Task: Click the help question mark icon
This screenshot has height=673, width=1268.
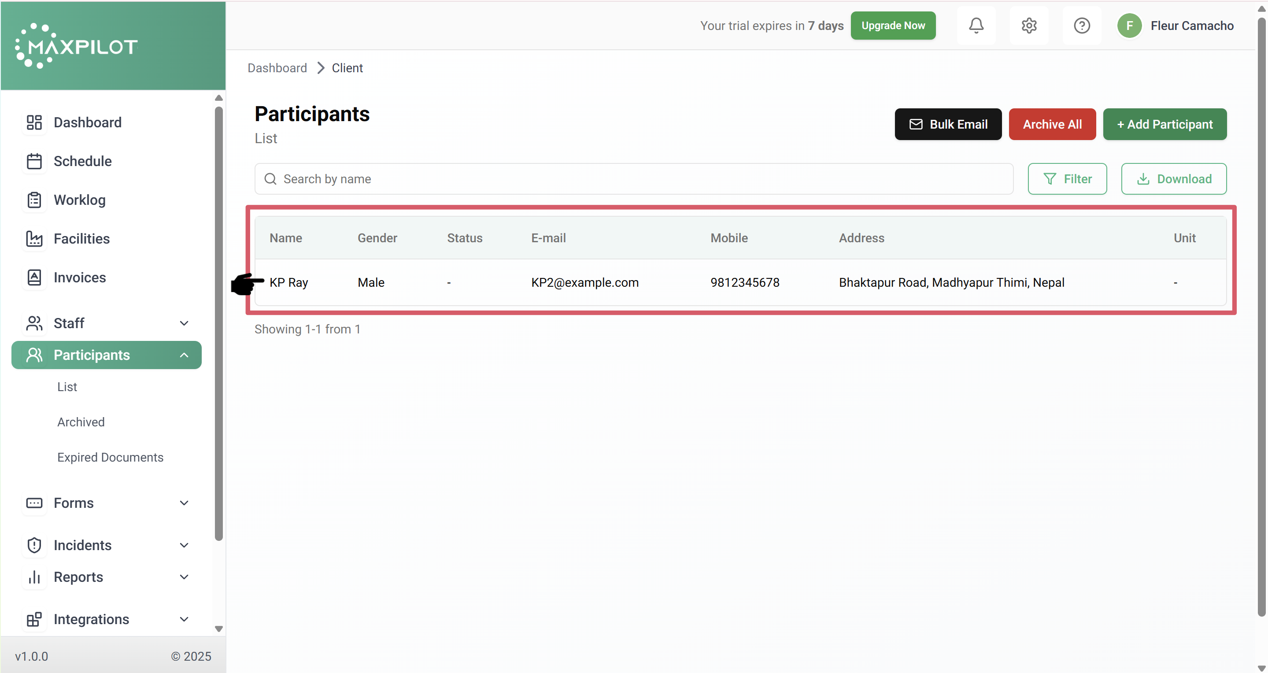Action: coord(1081,26)
